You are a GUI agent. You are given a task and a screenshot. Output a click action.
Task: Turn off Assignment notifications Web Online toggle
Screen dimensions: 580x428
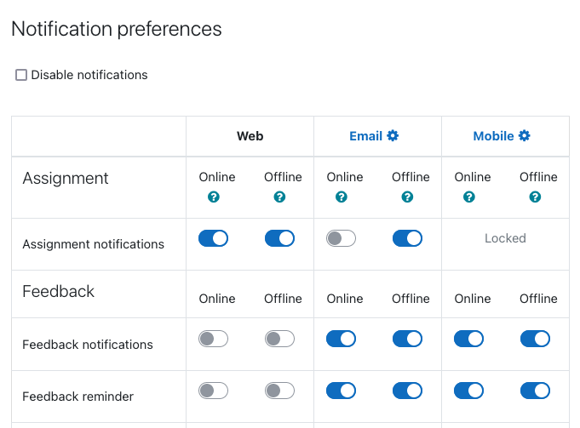click(213, 238)
